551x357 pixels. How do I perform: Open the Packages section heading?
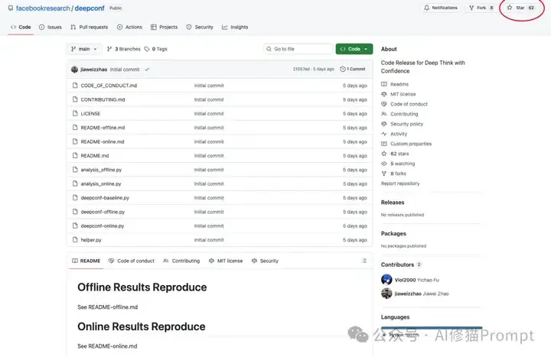click(x=393, y=233)
